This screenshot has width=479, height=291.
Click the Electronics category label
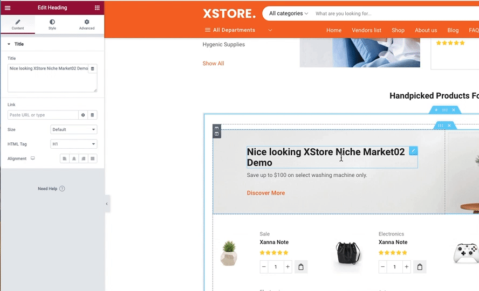pos(391,234)
